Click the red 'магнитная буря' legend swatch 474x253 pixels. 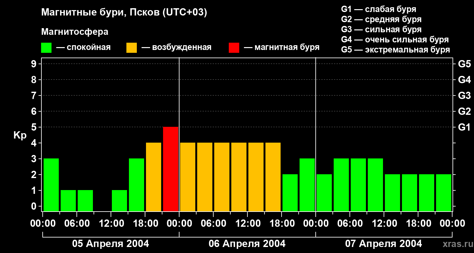(234, 48)
